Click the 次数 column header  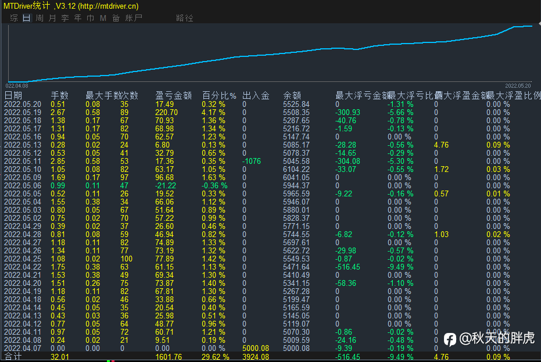(130, 96)
